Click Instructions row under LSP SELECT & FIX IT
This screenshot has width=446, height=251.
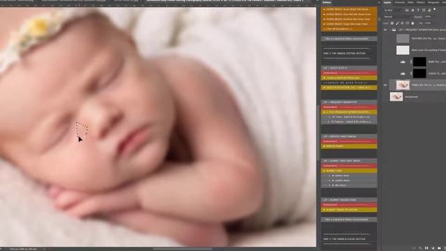(x=349, y=73)
